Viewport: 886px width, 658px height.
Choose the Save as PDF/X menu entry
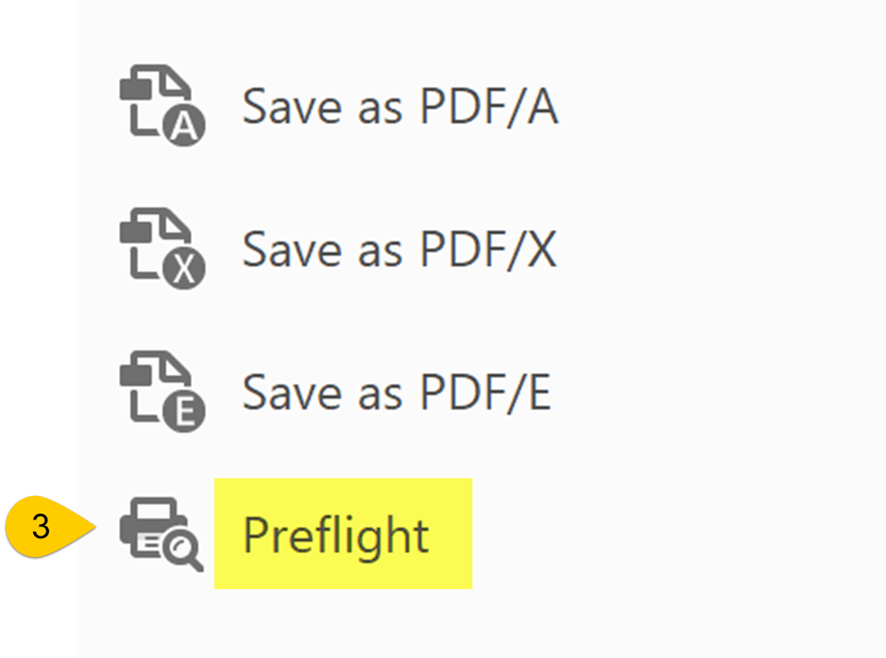(400, 249)
